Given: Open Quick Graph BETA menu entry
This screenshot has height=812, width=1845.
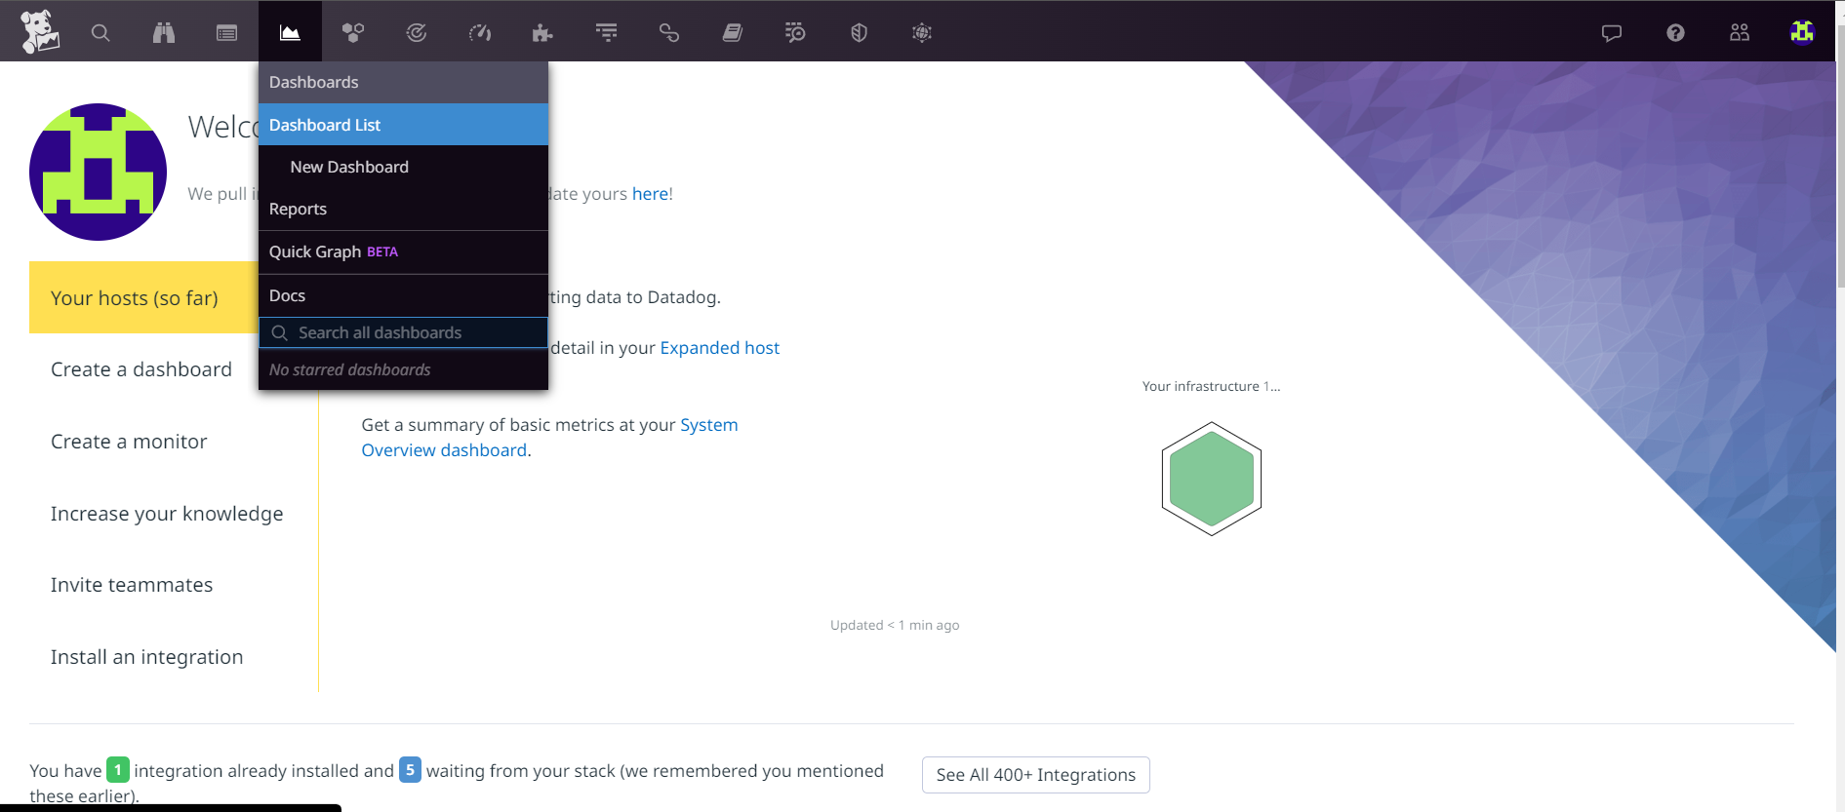Looking at the screenshot, I should [x=403, y=251].
